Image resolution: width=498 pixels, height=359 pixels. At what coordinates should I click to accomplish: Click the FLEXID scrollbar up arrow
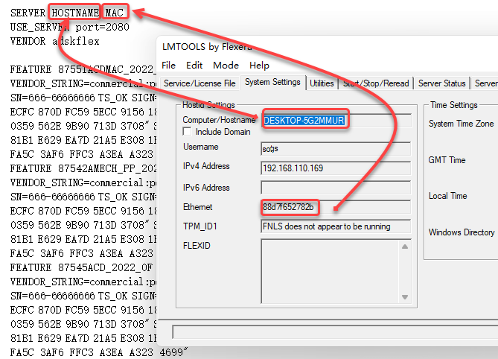(405, 247)
